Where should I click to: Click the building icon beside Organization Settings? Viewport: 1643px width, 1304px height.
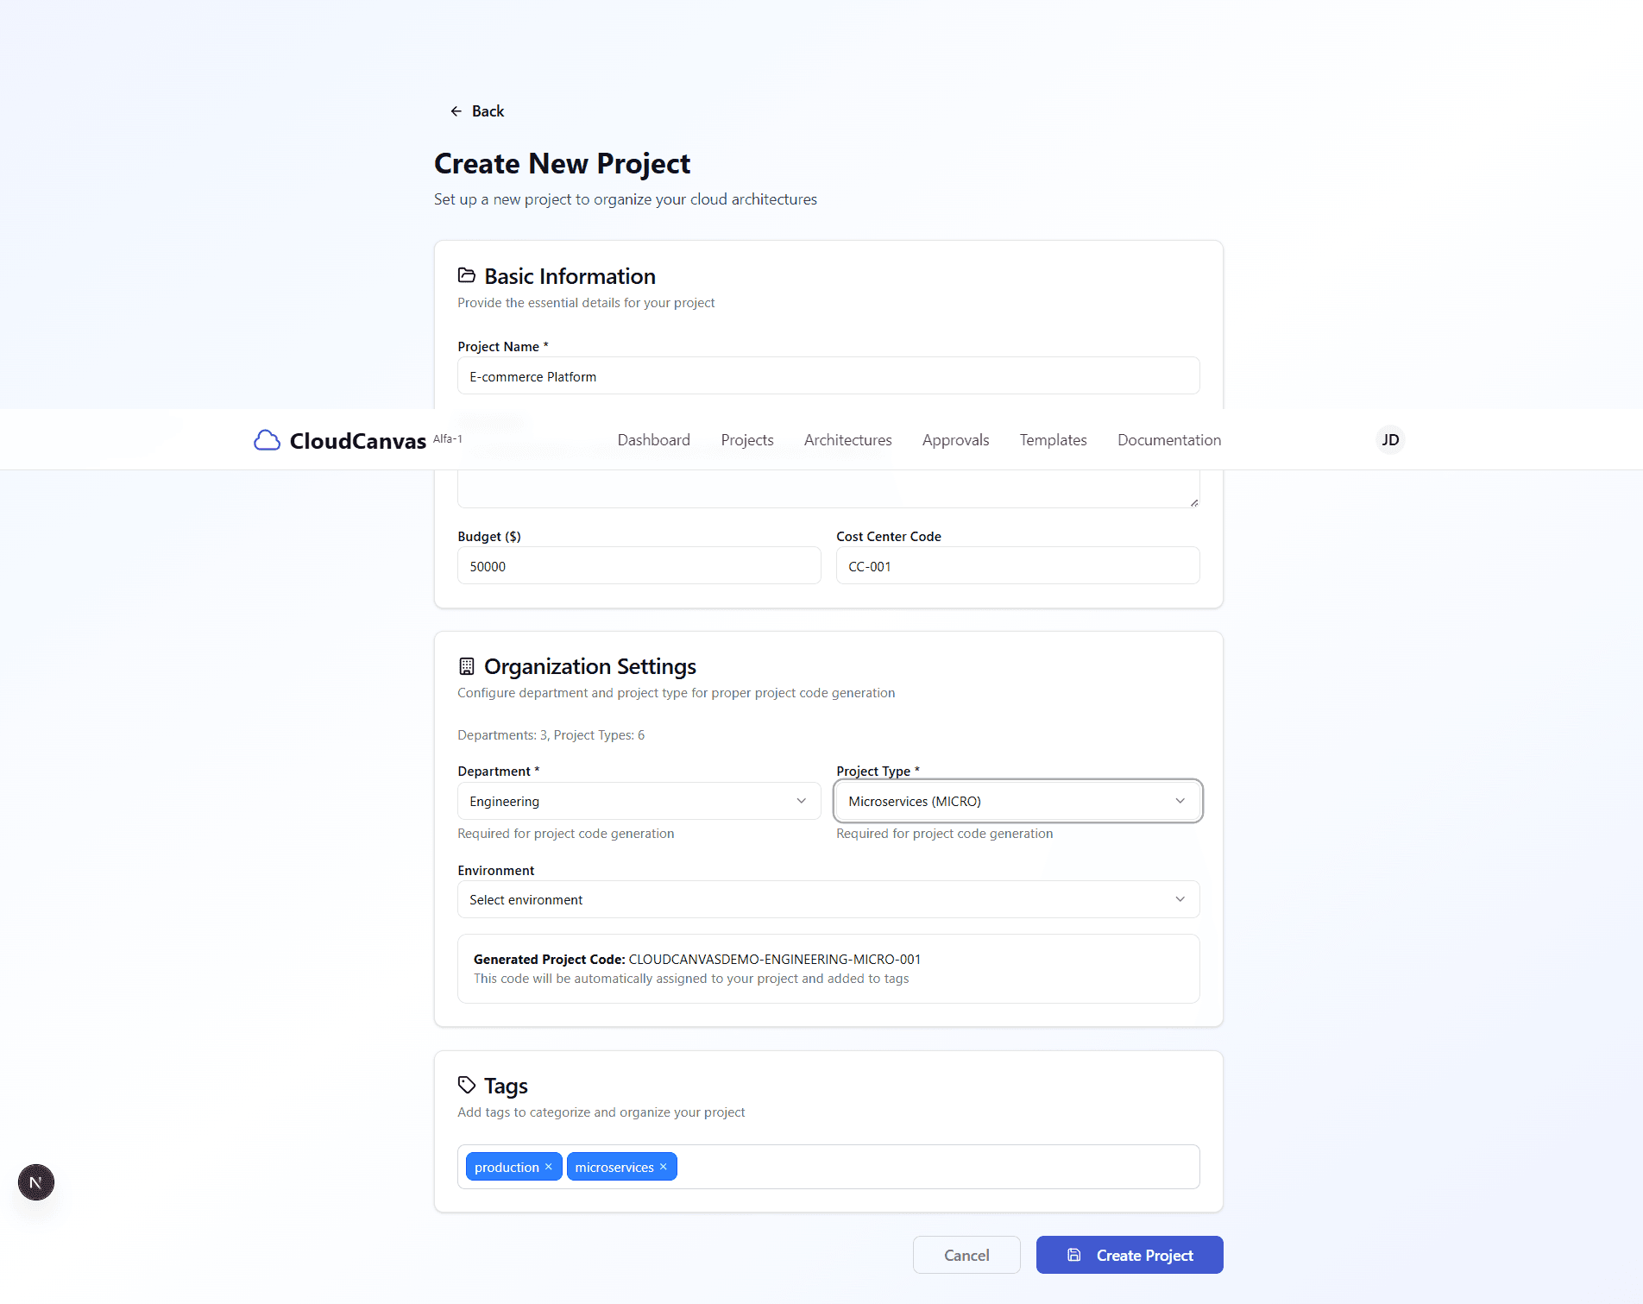pos(467,665)
